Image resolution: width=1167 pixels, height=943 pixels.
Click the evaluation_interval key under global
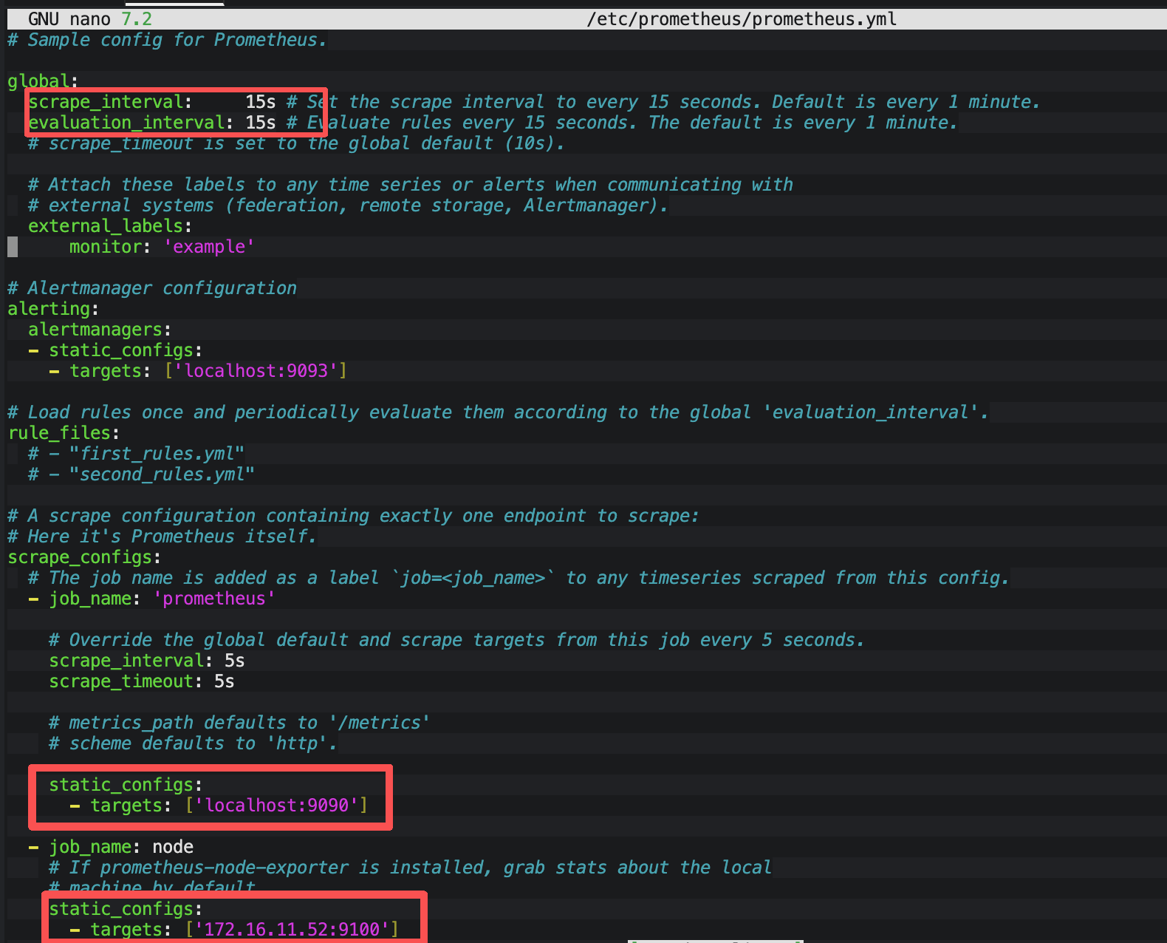click(126, 123)
